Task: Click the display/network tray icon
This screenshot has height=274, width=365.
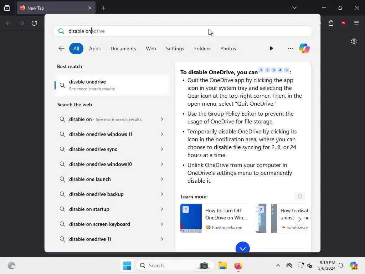Action: 300,265
